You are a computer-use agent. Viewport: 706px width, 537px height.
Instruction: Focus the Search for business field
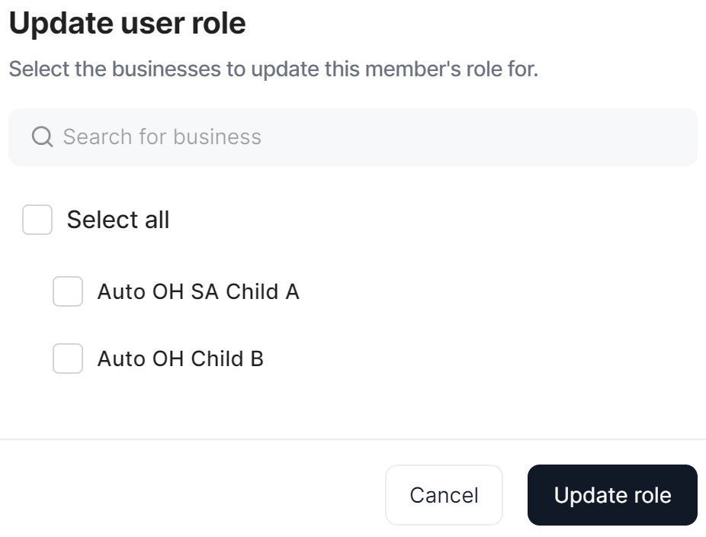(352, 137)
